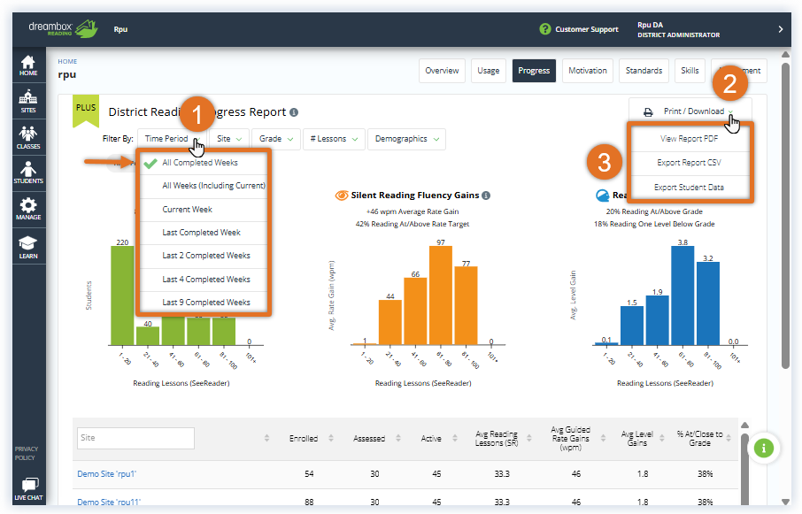Choose Export Student Data from the menu
Image resolution: width=802 pixels, height=514 pixels.
click(x=690, y=188)
